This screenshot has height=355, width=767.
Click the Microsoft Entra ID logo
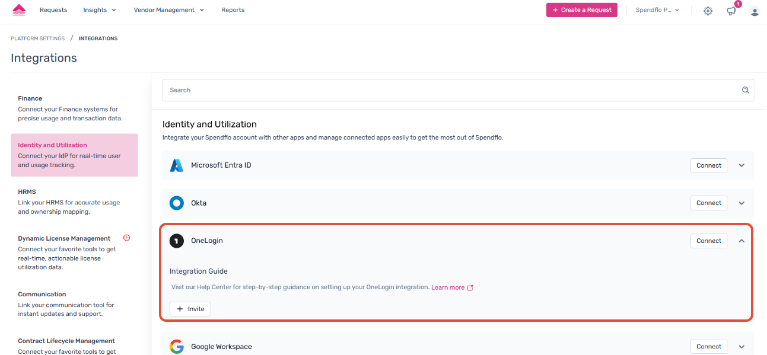177,165
